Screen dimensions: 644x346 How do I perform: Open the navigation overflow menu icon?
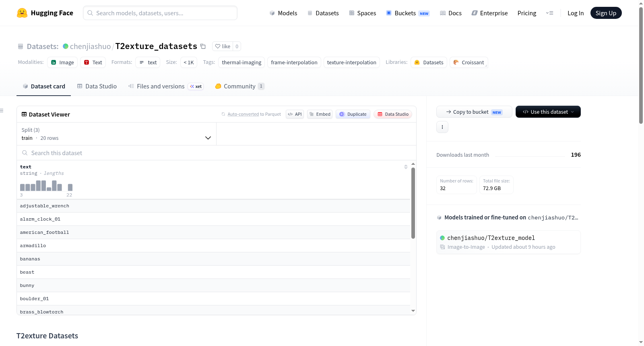click(x=549, y=13)
